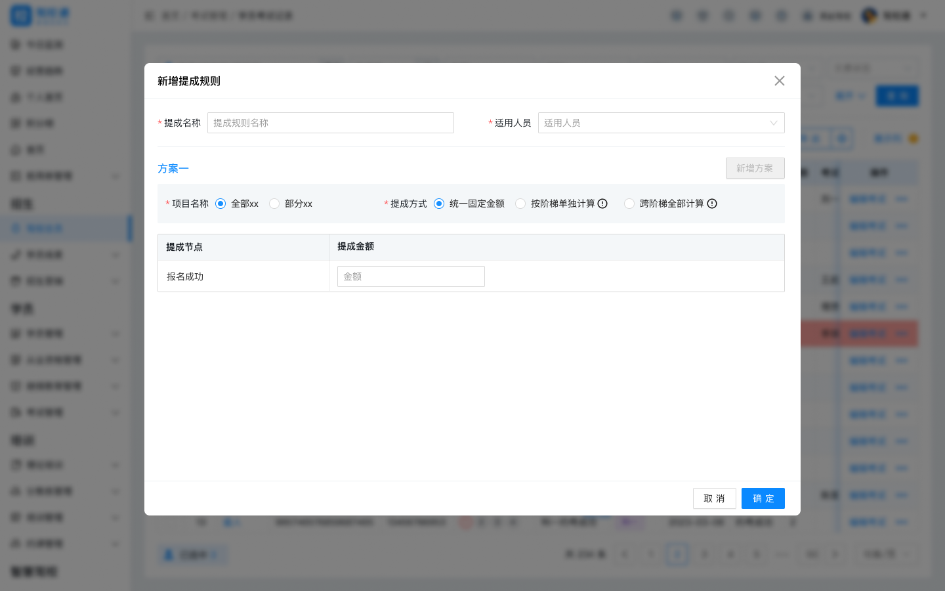Click the info icon beside 按阶梯单独计算
Viewport: 945px width, 591px height.
pos(602,204)
